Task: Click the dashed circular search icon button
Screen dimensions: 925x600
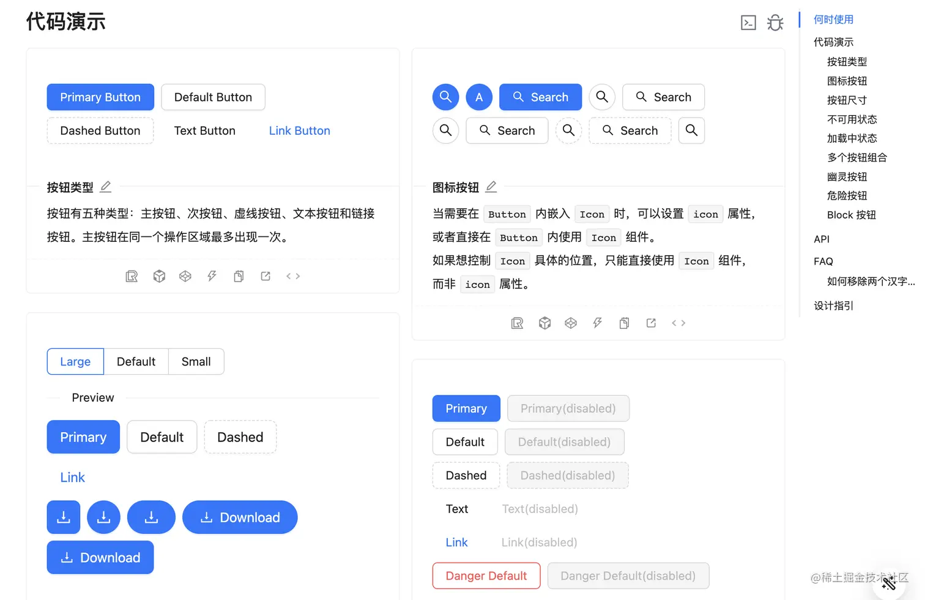Action: click(568, 130)
